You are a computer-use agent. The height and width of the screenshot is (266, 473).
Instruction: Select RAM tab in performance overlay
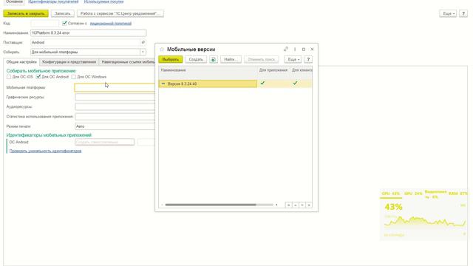(458, 194)
